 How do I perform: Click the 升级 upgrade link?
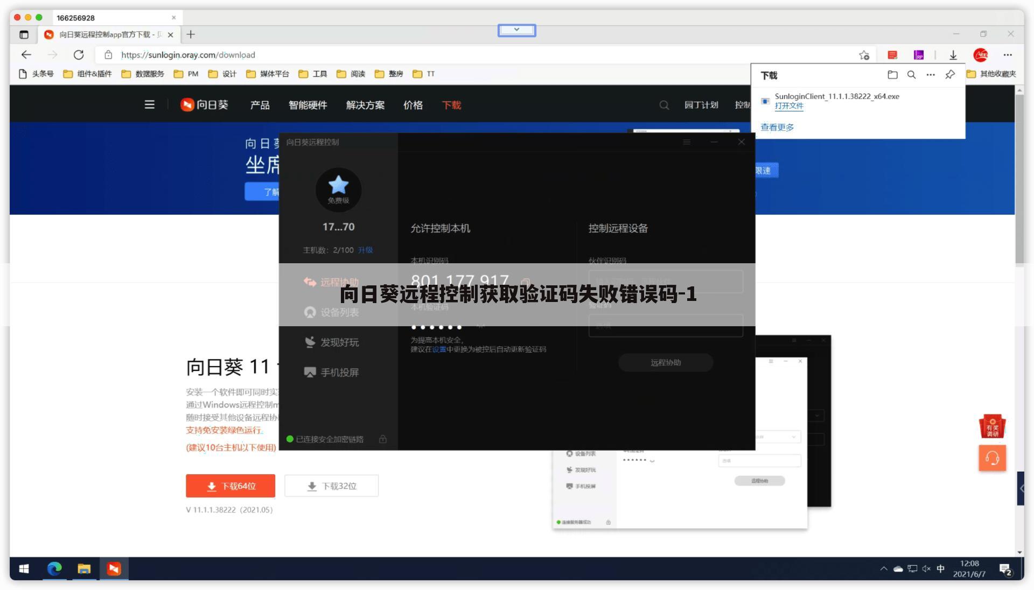point(365,250)
